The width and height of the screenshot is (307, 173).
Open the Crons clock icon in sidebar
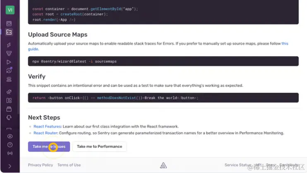click(x=9, y=70)
